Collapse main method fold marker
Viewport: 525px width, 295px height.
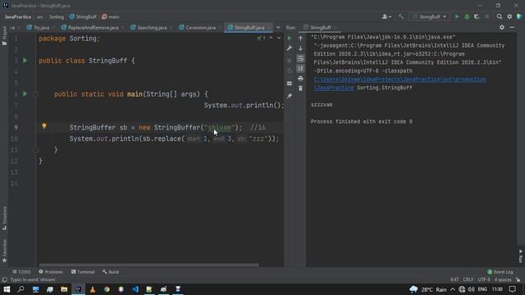coord(36,94)
